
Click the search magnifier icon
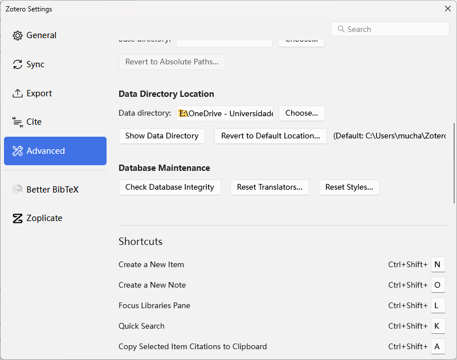click(341, 29)
